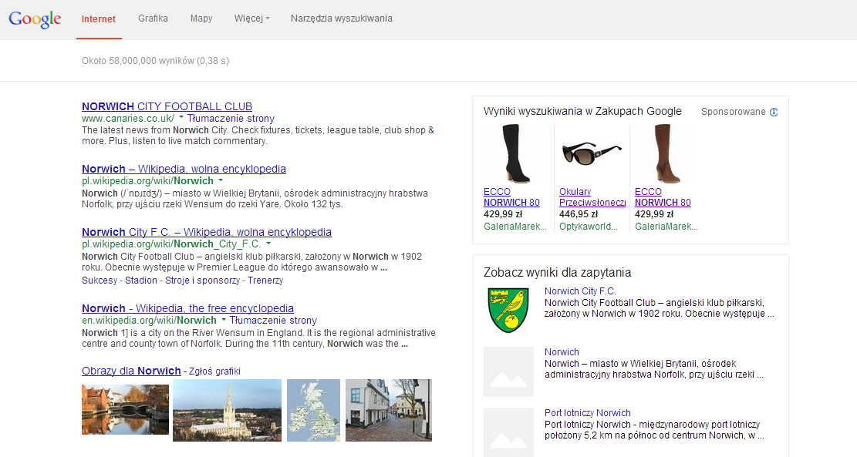Open NORWICH CITY FOOTBALL CLUB result
Viewport: 857px width, 457px height.
point(167,106)
